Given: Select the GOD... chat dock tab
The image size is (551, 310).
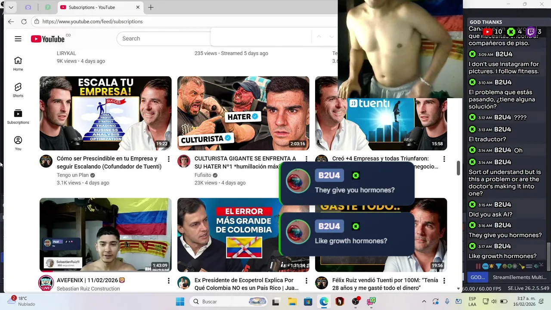Looking at the screenshot, I should click(477, 277).
